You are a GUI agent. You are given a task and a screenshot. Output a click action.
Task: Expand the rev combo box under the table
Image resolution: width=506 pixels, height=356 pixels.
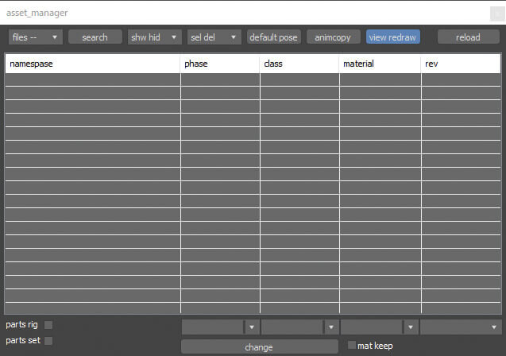click(x=462, y=327)
